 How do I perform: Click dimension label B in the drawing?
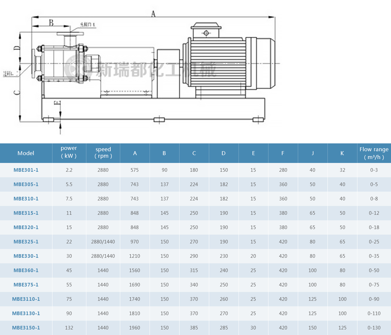coord(51,23)
